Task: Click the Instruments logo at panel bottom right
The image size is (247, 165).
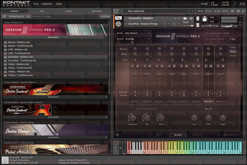Action: [232, 135]
